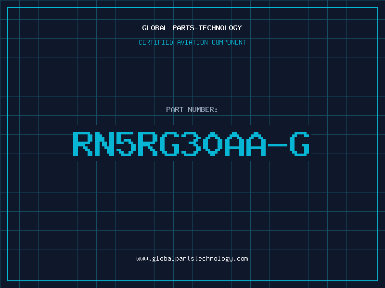The height and width of the screenshot is (288, 385).
Task: Select the CERTIFIED AVIATION COMPONENT subtitle
Action: point(192,42)
